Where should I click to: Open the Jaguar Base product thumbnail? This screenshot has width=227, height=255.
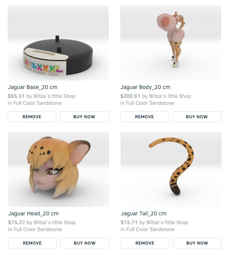pyautogui.click(x=58, y=43)
